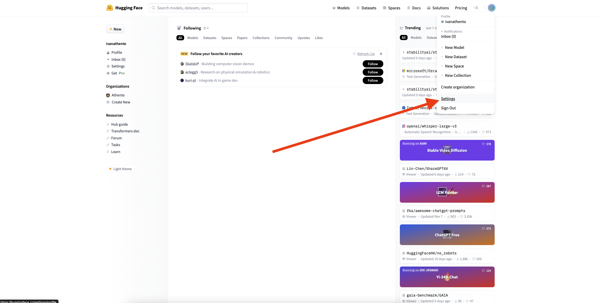Screen dimensions: 599x303
Task: Open Spaces in the top navigation
Action: [x=392, y=8]
